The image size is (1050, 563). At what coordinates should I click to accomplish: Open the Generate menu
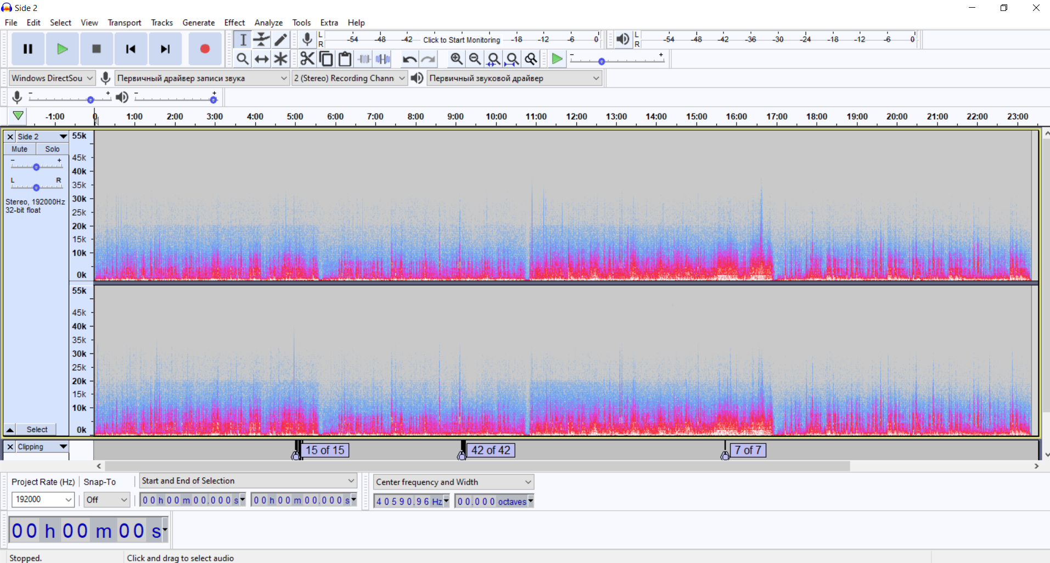coord(199,22)
